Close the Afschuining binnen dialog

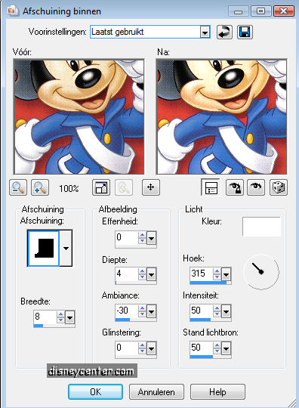pos(284,11)
